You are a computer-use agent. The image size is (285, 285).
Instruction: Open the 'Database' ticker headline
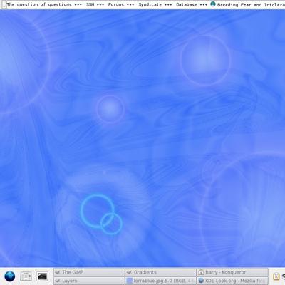(x=187, y=4)
